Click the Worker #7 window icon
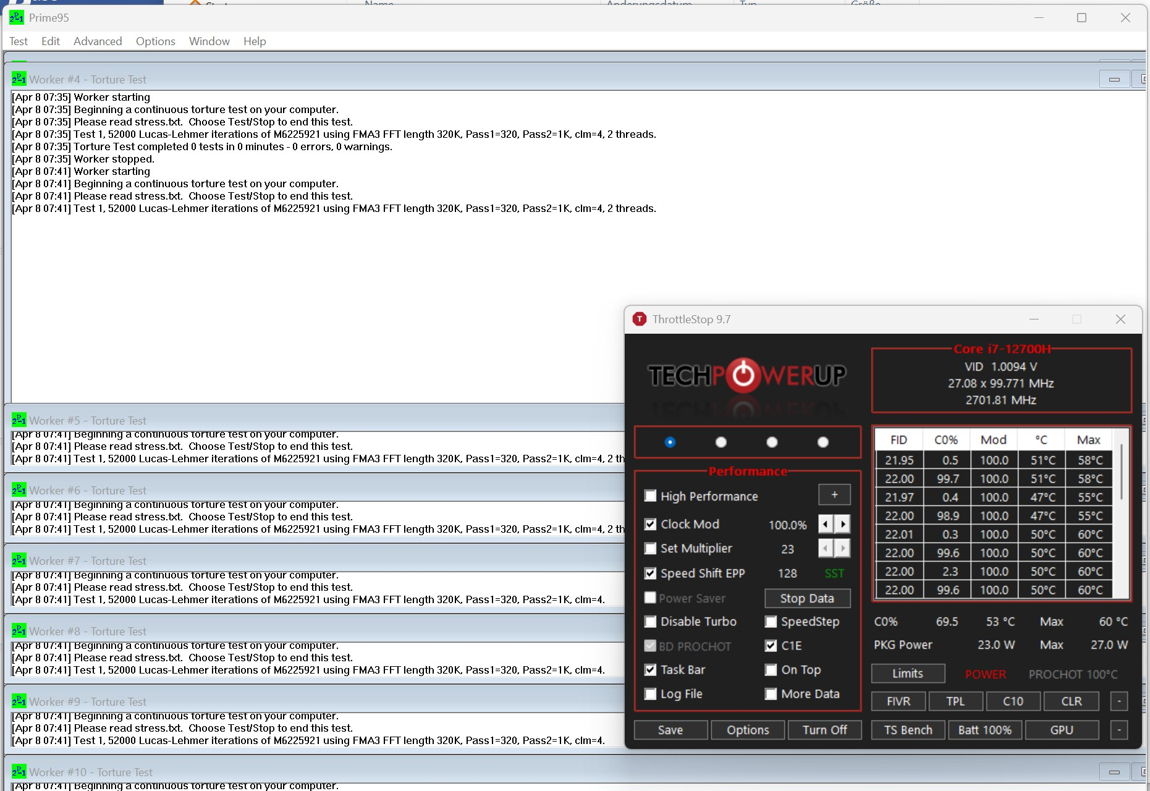Image resolution: width=1150 pixels, height=791 pixels. (19, 560)
